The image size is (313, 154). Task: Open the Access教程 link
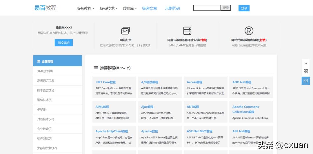point(194,82)
